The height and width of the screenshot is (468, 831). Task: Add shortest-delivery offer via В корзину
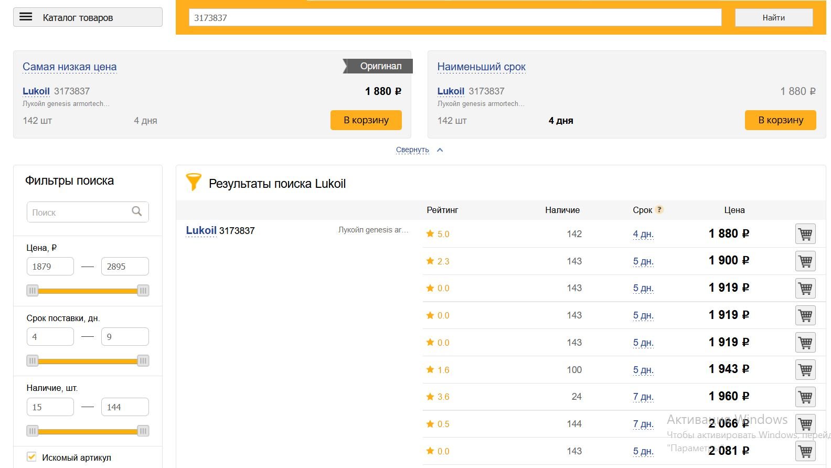pyautogui.click(x=781, y=120)
